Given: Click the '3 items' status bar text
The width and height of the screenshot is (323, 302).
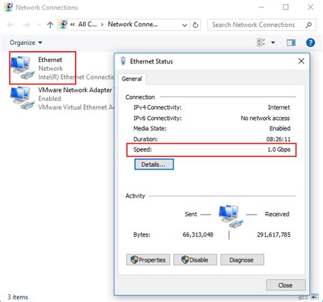Looking at the screenshot, I should (18, 297).
